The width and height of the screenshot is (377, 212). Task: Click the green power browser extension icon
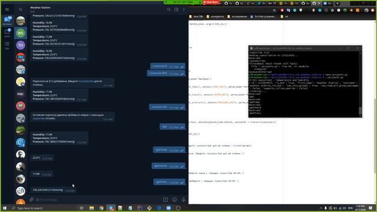click(345, 11)
